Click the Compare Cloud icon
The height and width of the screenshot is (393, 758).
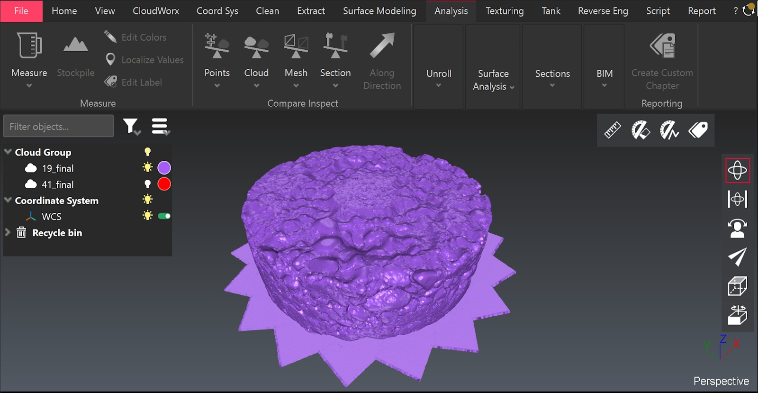coord(256,47)
